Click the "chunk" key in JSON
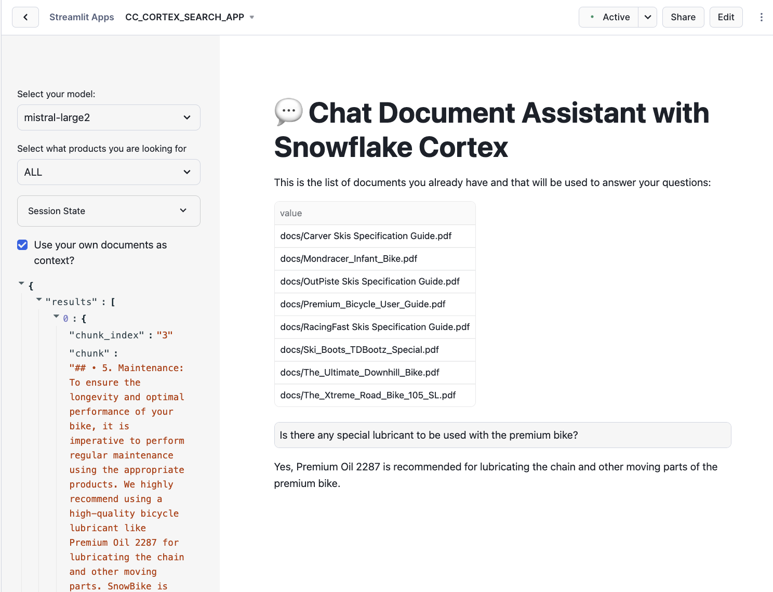 click(89, 353)
